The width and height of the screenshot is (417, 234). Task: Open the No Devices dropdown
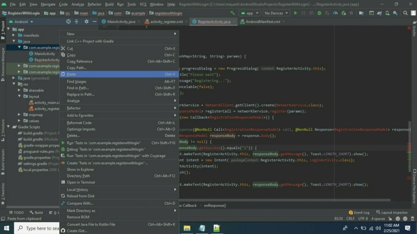coord(276,13)
